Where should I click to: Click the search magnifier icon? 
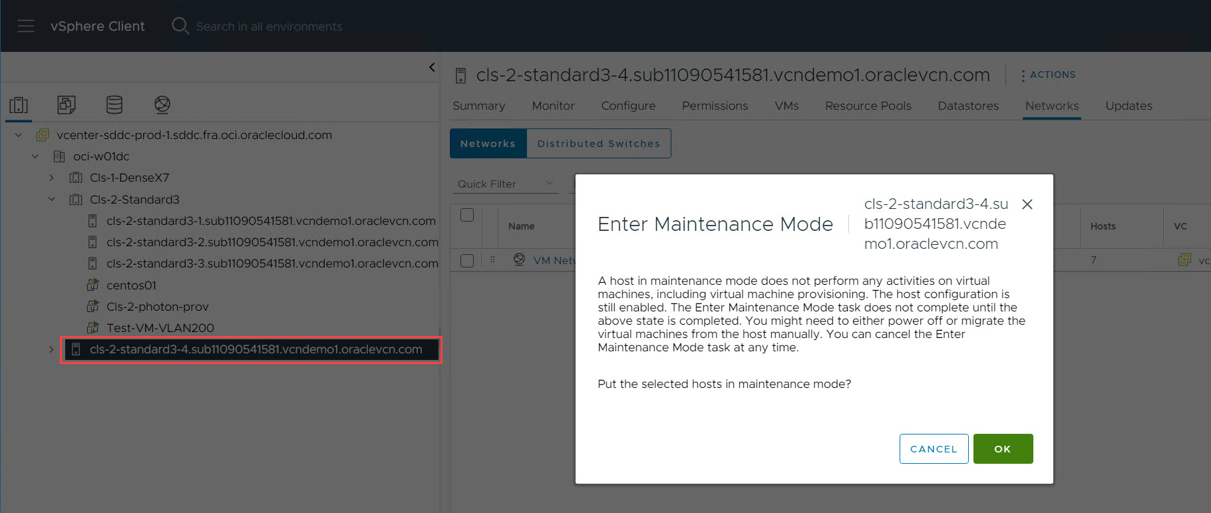click(x=180, y=26)
